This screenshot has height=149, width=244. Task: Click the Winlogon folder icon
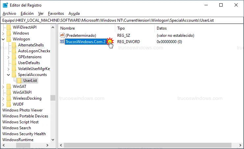(x=9, y=39)
